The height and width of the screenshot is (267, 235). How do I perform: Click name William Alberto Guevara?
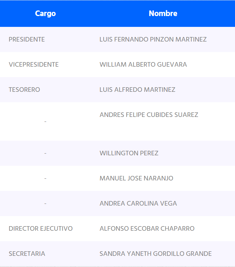click(x=143, y=65)
